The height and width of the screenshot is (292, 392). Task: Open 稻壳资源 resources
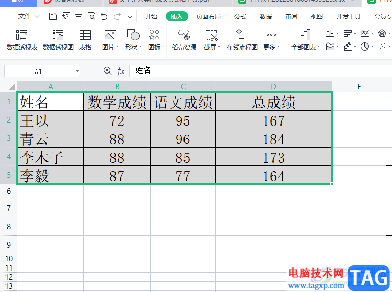[x=184, y=40]
